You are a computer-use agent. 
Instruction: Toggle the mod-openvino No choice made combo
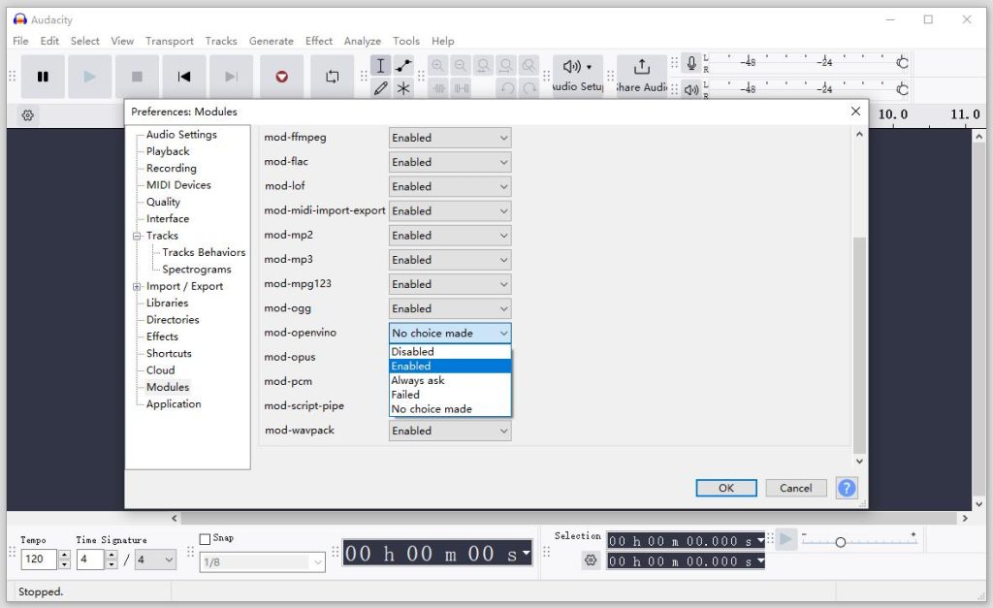pos(450,334)
